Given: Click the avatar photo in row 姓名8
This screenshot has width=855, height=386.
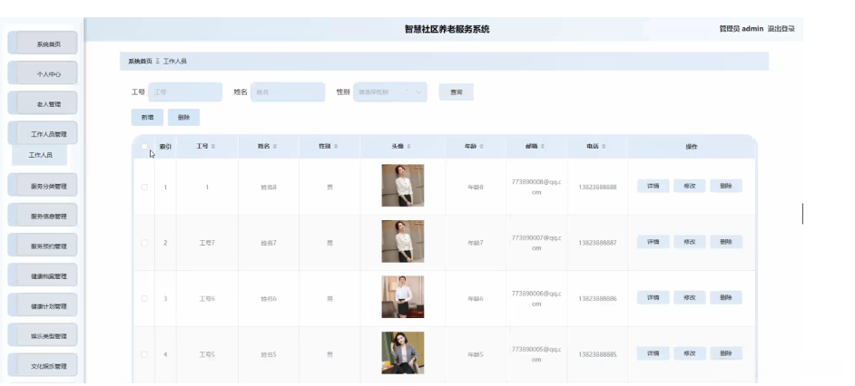Looking at the screenshot, I should pos(403,186).
